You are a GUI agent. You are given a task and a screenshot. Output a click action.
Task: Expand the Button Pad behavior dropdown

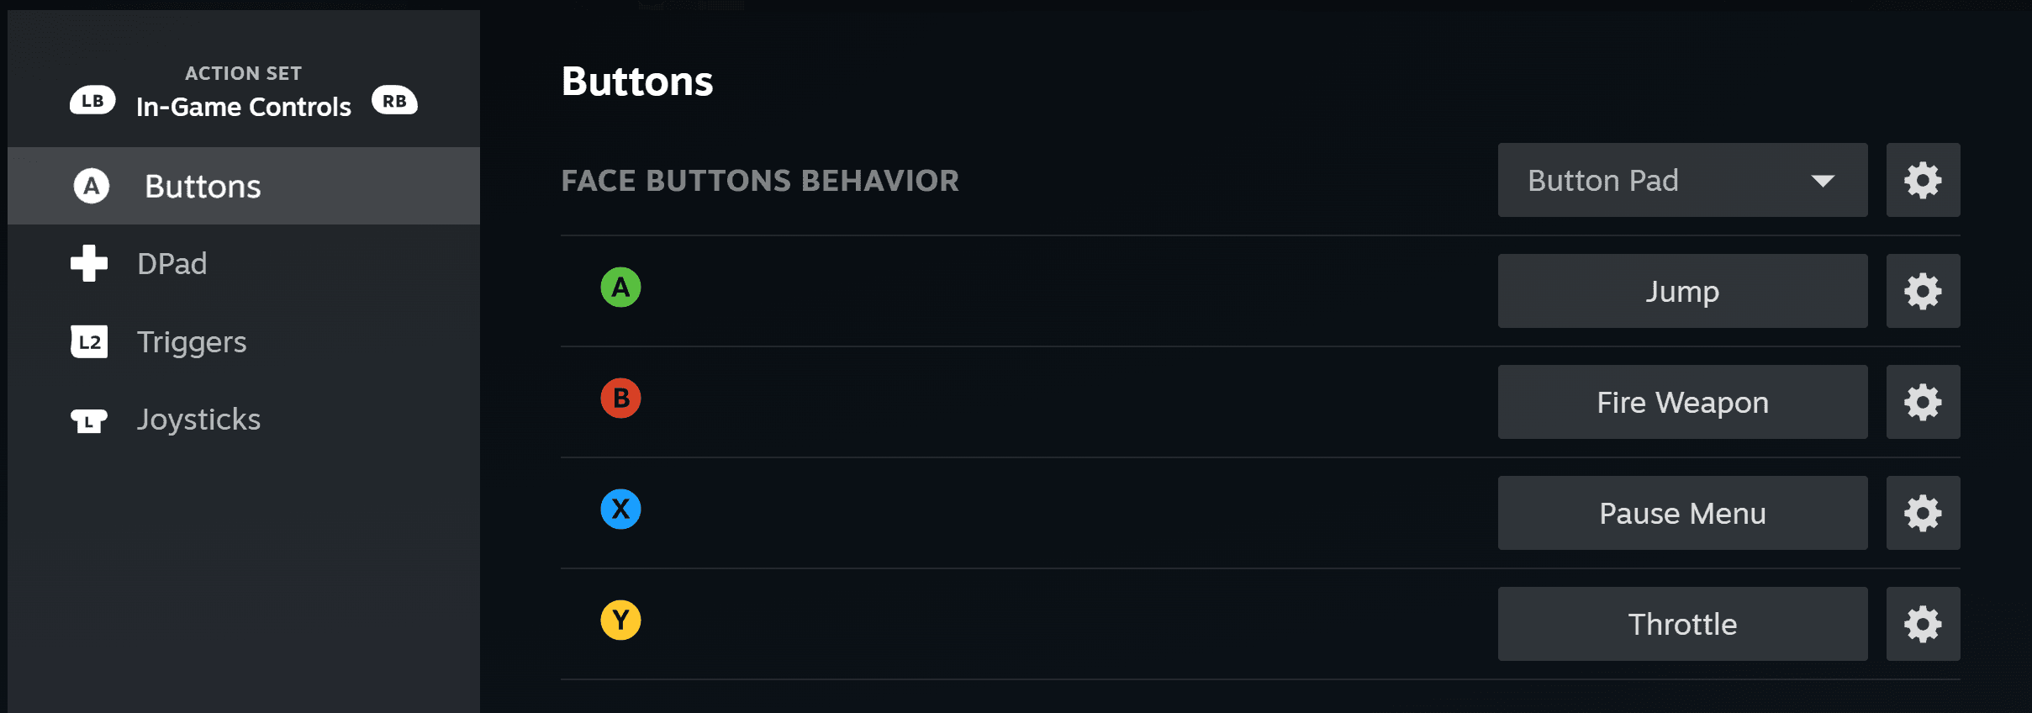[1682, 180]
